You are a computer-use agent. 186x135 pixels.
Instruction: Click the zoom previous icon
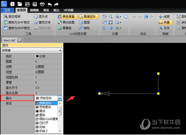click(x=111, y=28)
